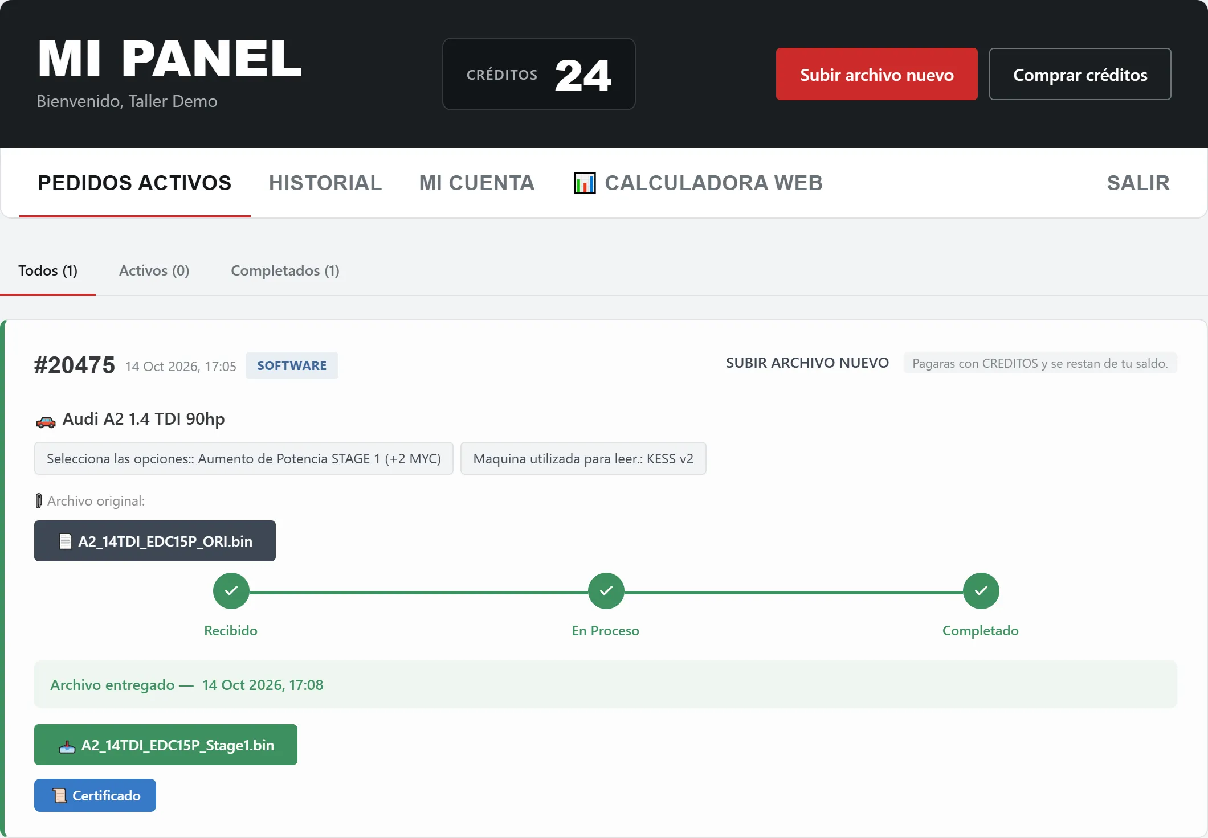The height and width of the screenshot is (838, 1208).
Task: Click the bar chart icon beside Calculadora Web
Action: (585, 183)
